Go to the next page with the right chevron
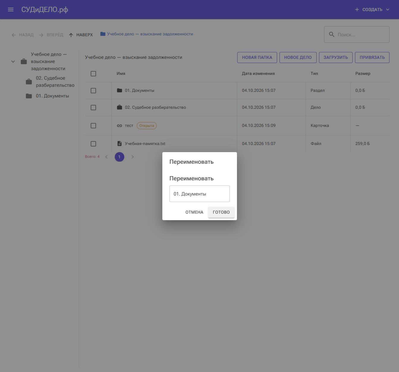The width and height of the screenshot is (399, 372). click(133, 157)
